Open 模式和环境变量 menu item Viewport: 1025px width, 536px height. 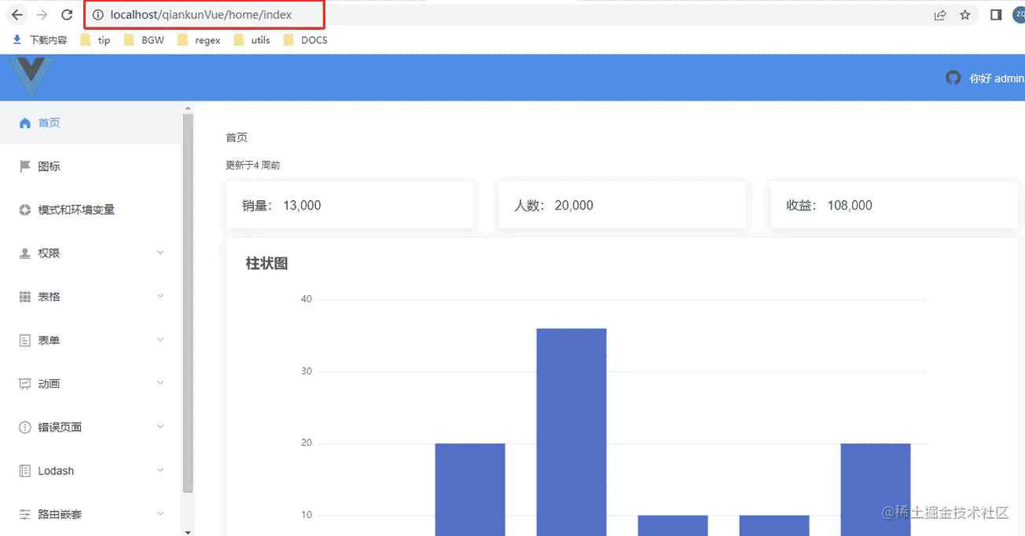tap(75, 210)
